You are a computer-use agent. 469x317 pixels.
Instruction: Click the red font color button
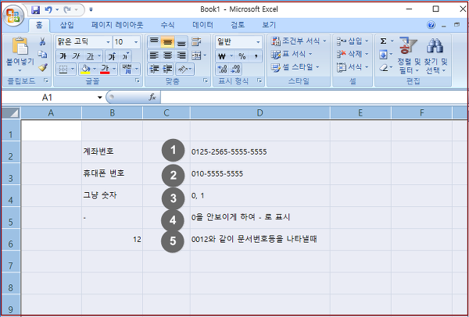(x=105, y=69)
